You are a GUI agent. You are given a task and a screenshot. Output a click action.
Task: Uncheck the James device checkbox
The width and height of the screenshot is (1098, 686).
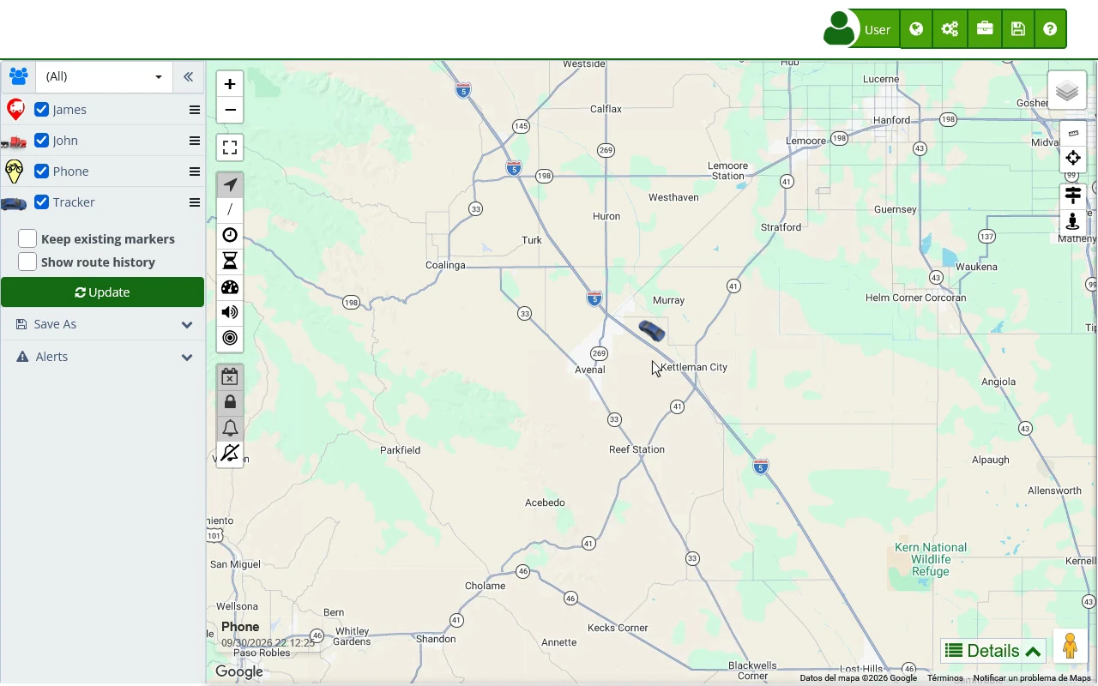tap(41, 110)
